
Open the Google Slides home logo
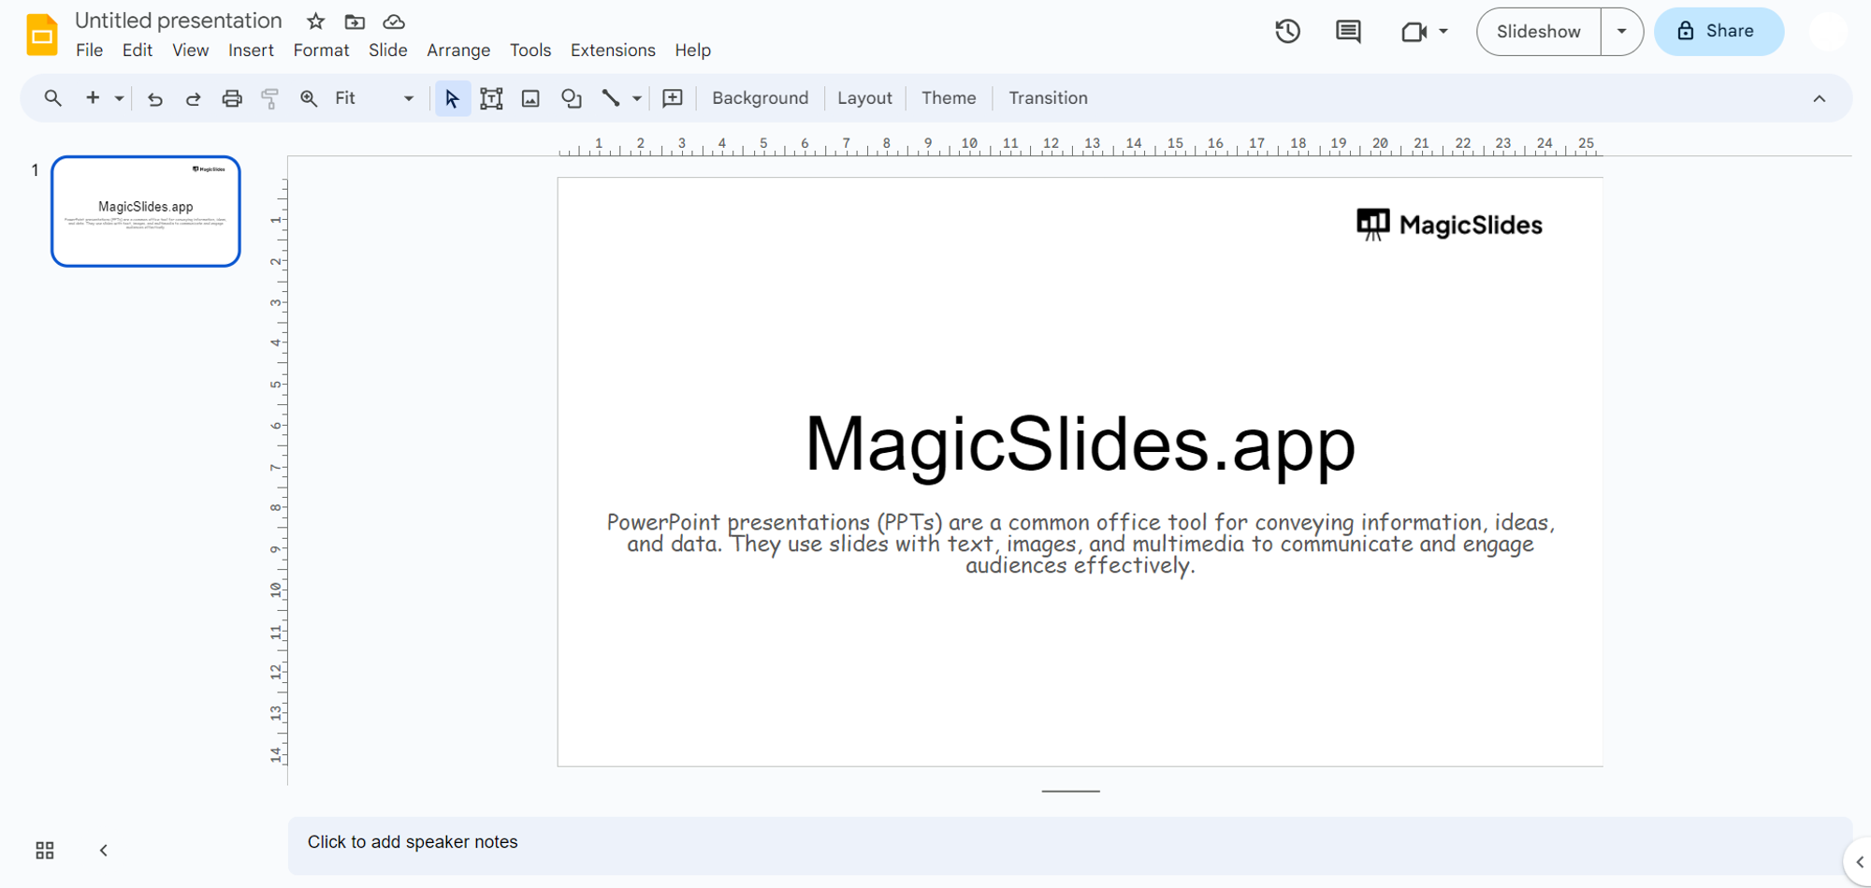pos(41,34)
